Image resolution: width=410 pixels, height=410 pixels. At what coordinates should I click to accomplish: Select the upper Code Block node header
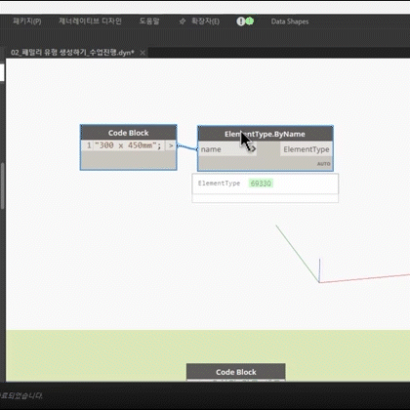point(129,133)
